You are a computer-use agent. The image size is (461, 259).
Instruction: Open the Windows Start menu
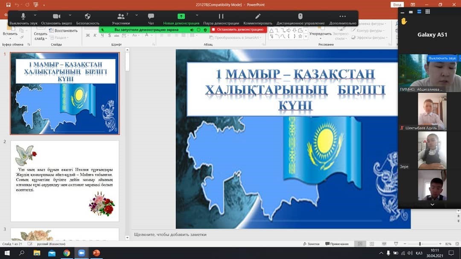click(7, 253)
